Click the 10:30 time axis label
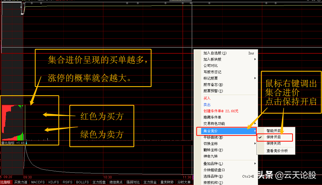Viewport: 322px width, 185px height. click(107, 177)
